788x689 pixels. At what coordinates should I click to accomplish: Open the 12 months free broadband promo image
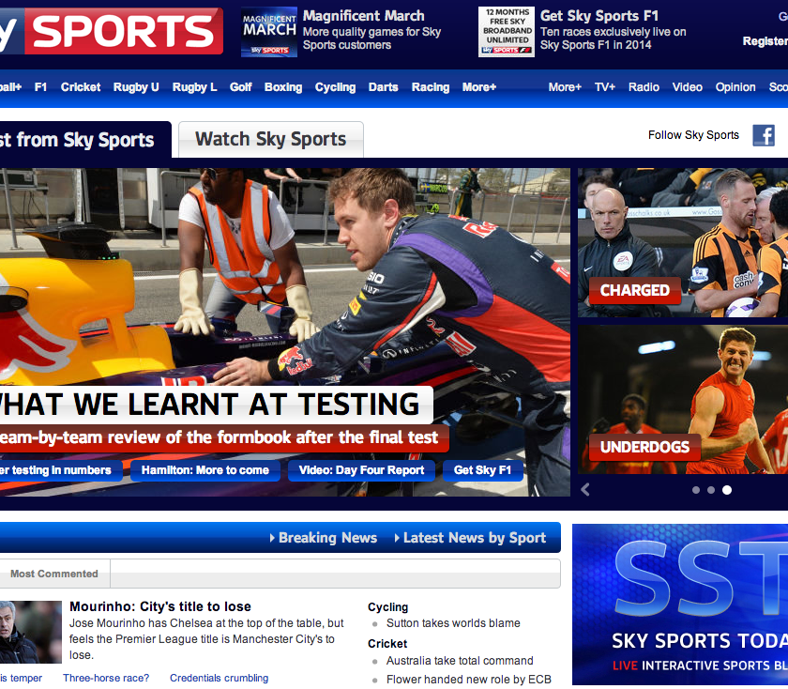[506, 32]
